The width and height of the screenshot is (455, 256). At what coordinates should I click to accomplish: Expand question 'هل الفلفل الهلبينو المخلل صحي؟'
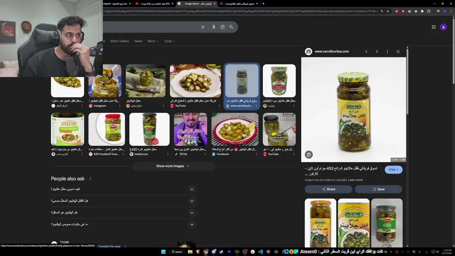pyautogui.click(x=192, y=201)
